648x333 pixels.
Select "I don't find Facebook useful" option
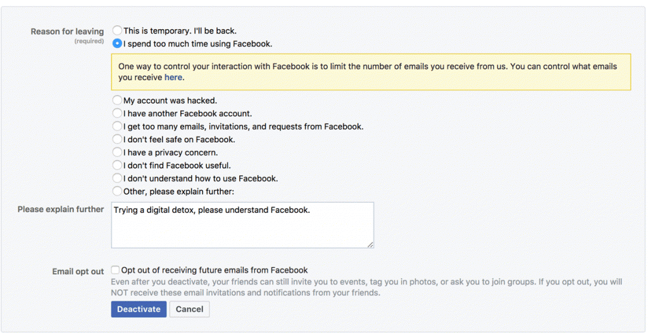click(x=117, y=166)
